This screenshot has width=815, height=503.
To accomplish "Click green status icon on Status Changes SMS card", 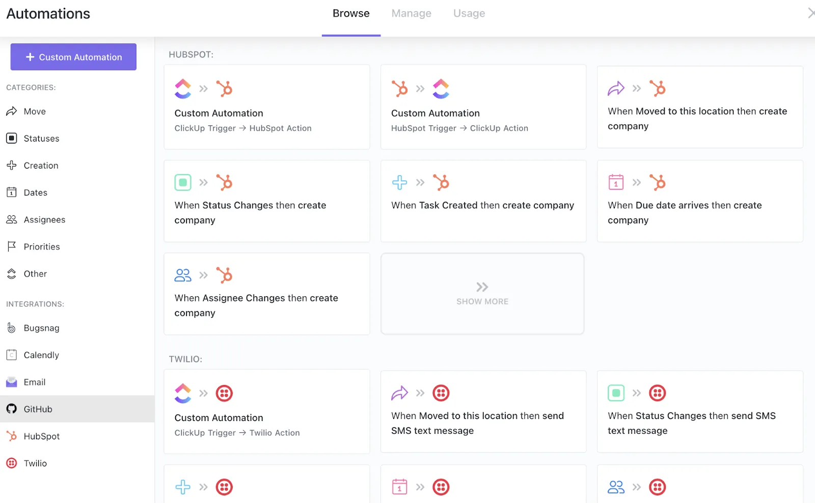I will click(616, 393).
